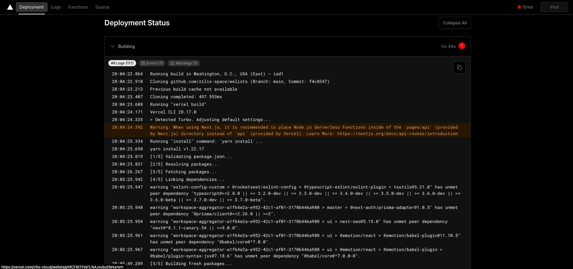Click the Vercel triangle logo
The image size is (573, 269).
click(x=10, y=7)
